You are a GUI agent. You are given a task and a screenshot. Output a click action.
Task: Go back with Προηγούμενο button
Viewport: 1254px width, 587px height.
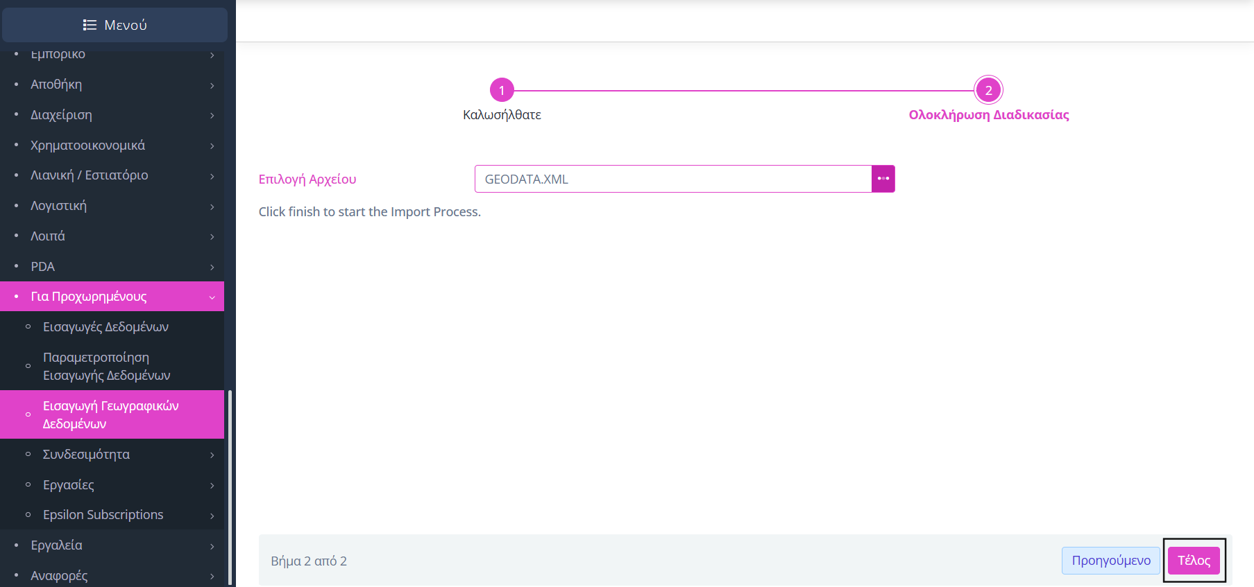coord(1110,561)
